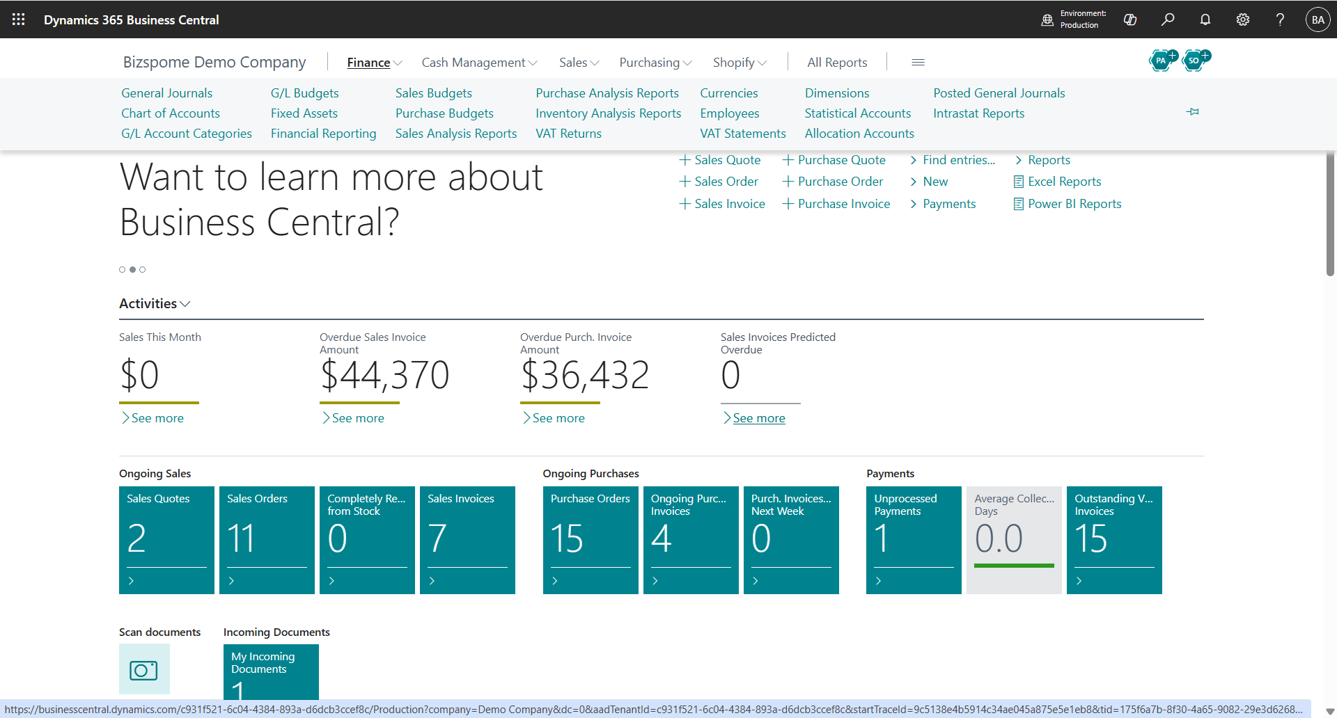The width and height of the screenshot is (1337, 718).
Task: Click arrow on Unprocessed Payments tile
Action: pos(878,580)
